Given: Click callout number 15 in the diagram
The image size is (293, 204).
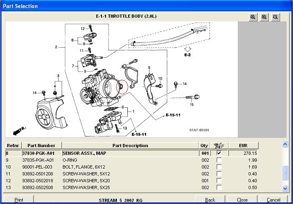Looking at the screenshot, I should point(192,104).
